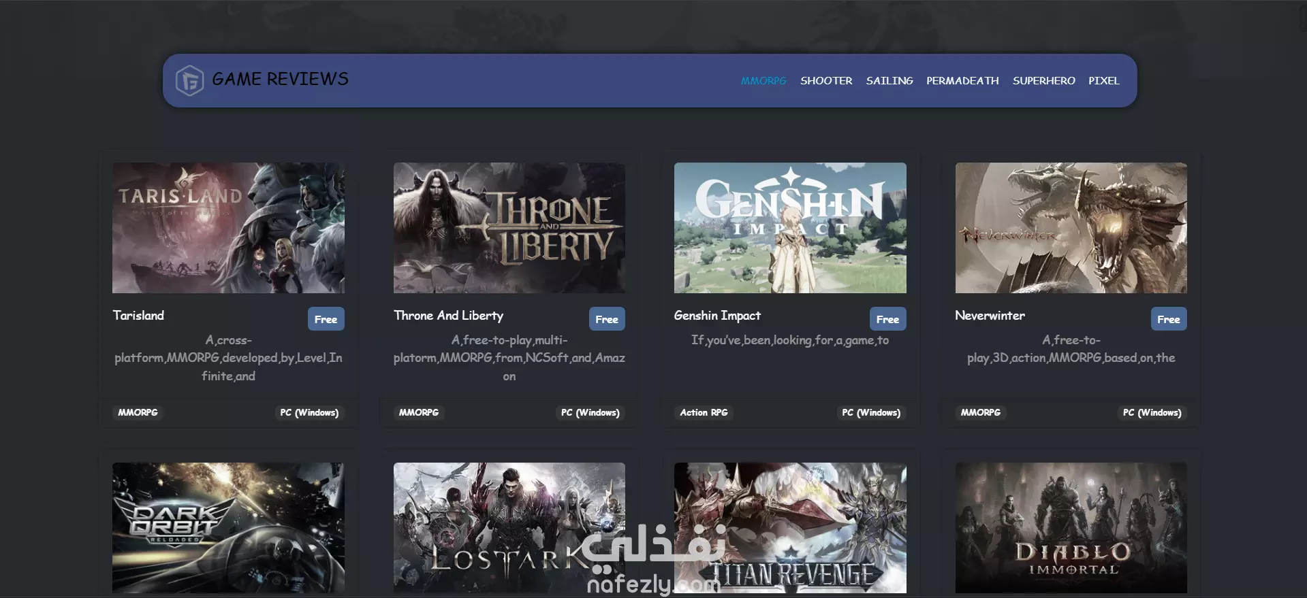Click description 'If,you've,been,looking,for,a,game,to'
The width and height of the screenshot is (1307, 598).
pyautogui.click(x=790, y=340)
